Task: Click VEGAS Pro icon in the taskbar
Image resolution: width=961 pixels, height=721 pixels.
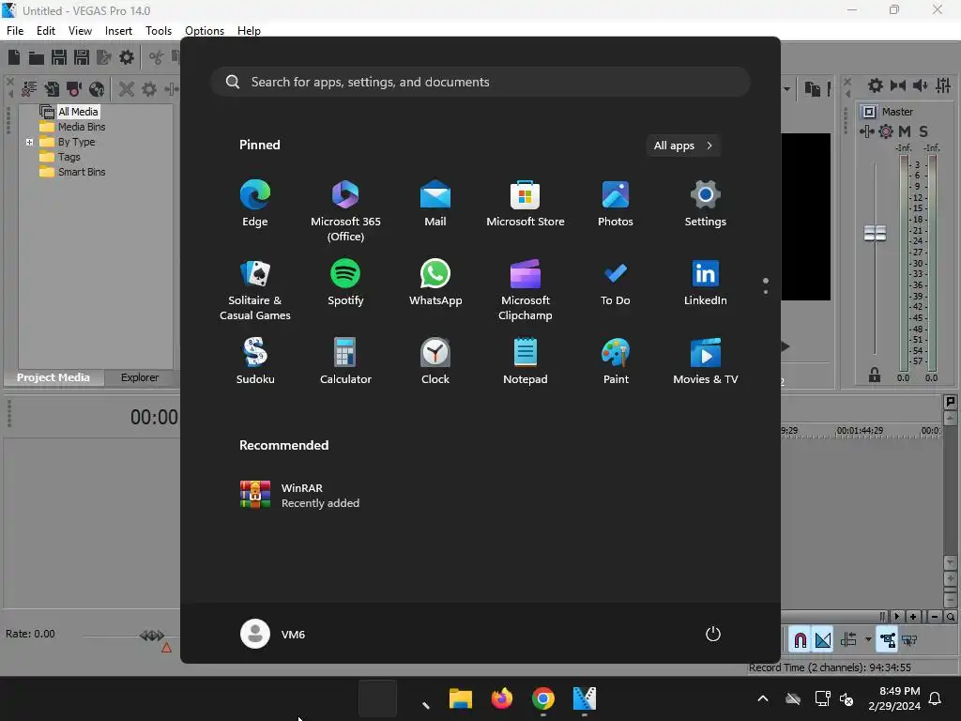Action: (584, 698)
